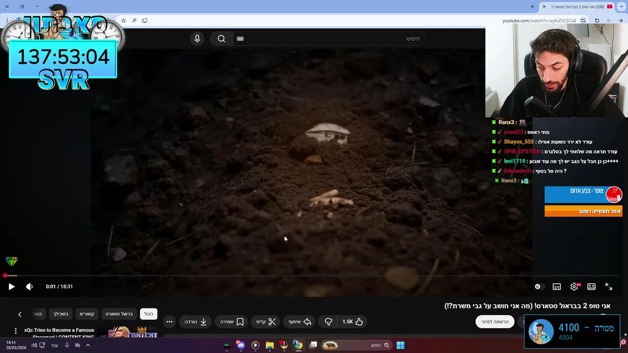Search with voice microphone button
628x353 pixels.
[197, 39]
